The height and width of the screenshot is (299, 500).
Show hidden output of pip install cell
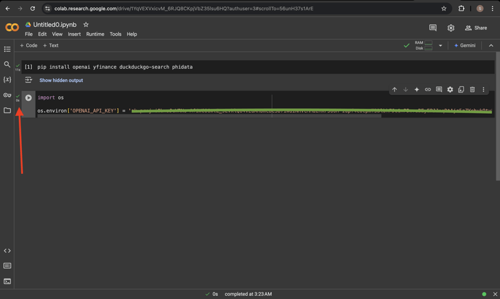click(61, 80)
